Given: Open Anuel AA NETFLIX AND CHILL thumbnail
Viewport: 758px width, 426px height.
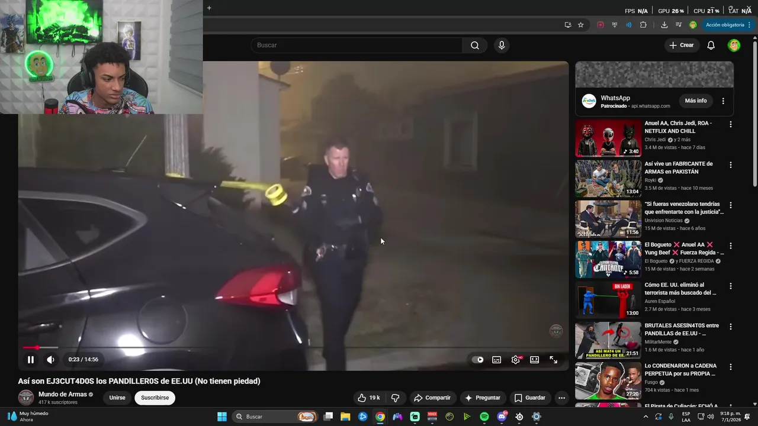Looking at the screenshot, I should [608, 138].
